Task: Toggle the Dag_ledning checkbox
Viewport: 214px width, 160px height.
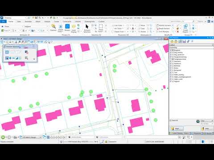Action: [171, 52]
